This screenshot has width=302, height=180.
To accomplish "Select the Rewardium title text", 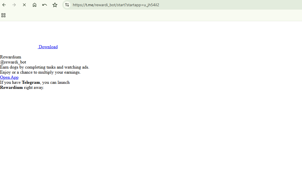I will point(10,57).
